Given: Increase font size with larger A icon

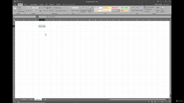Looking at the screenshot, I should click(x=40, y=8).
